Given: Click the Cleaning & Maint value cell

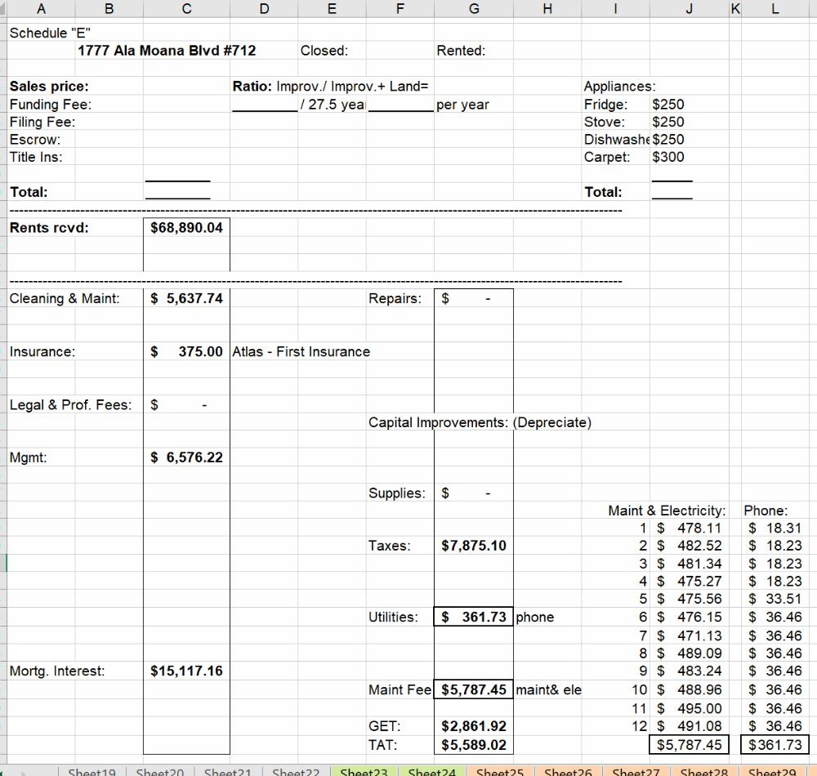Looking at the screenshot, I should coord(186,299).
